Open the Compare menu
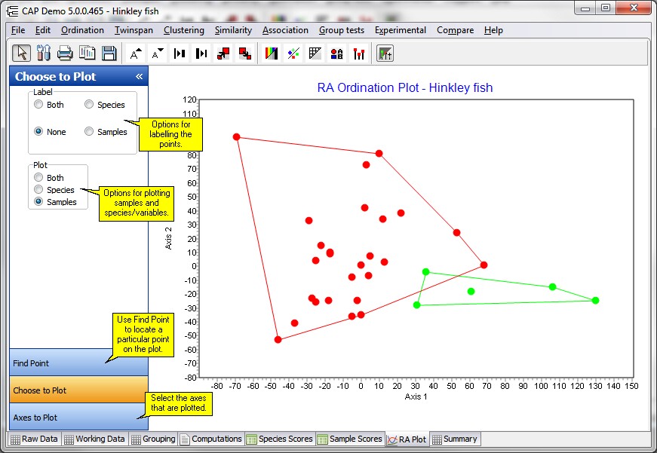Viewport: 657px width, 453px height. 455,30
